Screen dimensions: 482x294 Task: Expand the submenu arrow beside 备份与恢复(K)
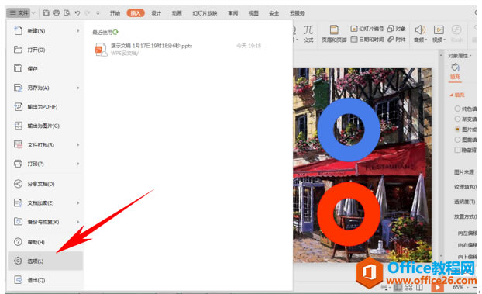[x=78, y=222]
